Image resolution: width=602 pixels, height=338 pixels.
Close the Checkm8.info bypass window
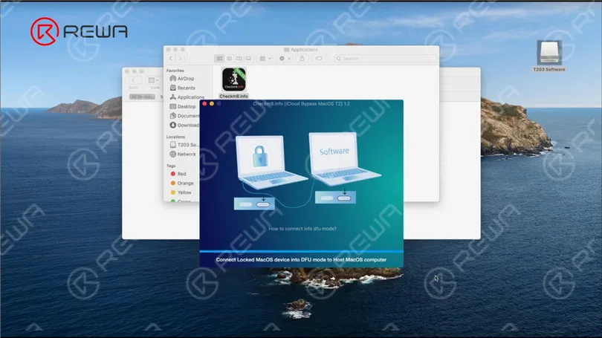pos(204,103)
